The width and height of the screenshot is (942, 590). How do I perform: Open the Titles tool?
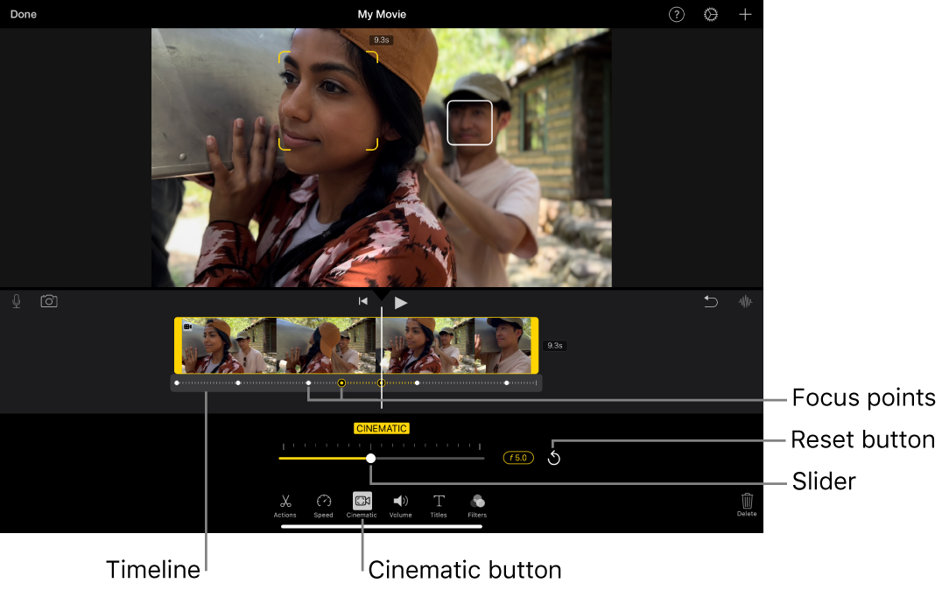pyautogui.click(x=439, y=506)
